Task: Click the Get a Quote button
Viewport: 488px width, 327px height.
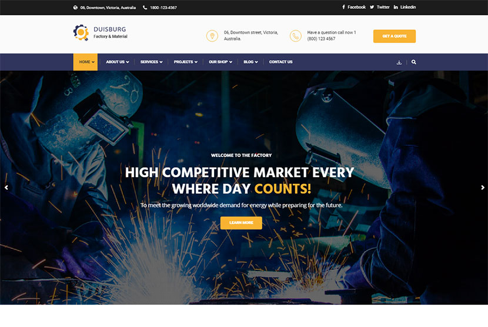Action: click(395, 36)
